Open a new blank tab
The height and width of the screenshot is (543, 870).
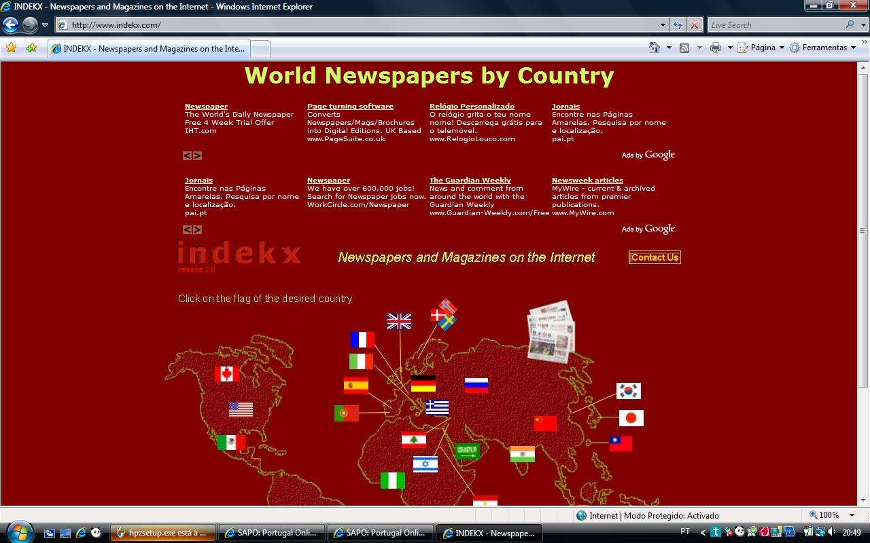click(261, 49)
